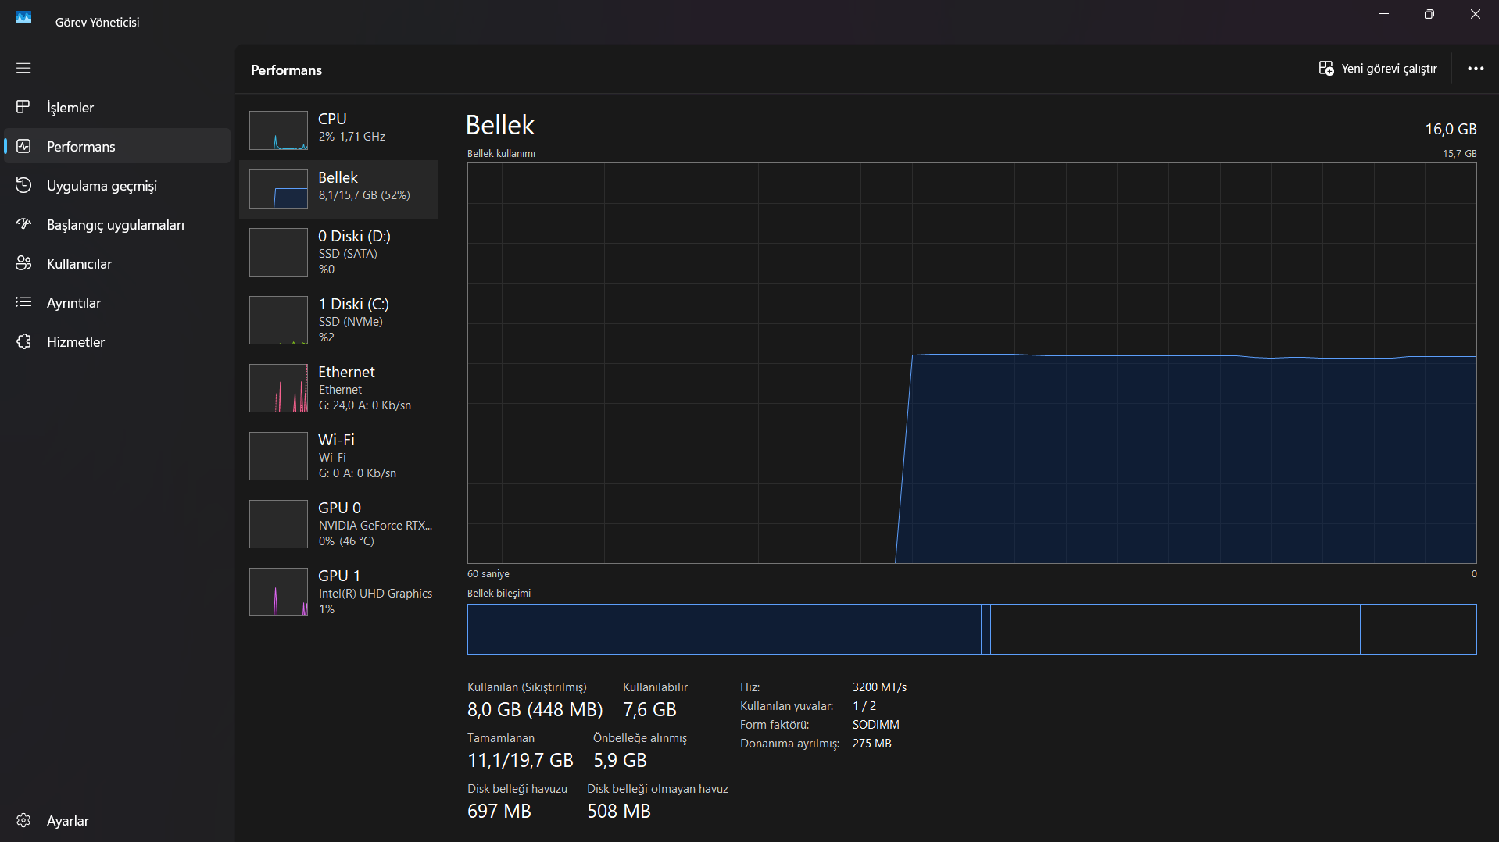Open Uygulama geçmişi history icon
Viewport: 1499px width, 842px height.
(23, 185)
